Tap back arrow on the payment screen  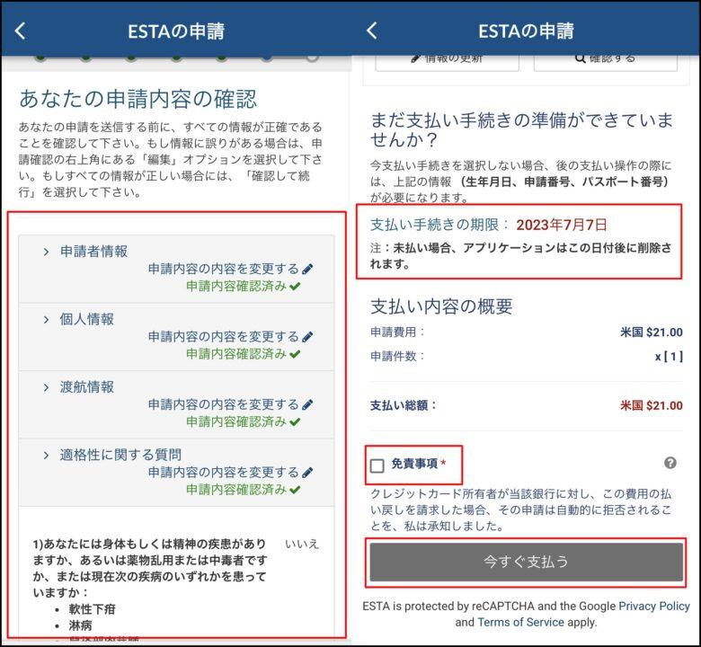click(372, 31)
